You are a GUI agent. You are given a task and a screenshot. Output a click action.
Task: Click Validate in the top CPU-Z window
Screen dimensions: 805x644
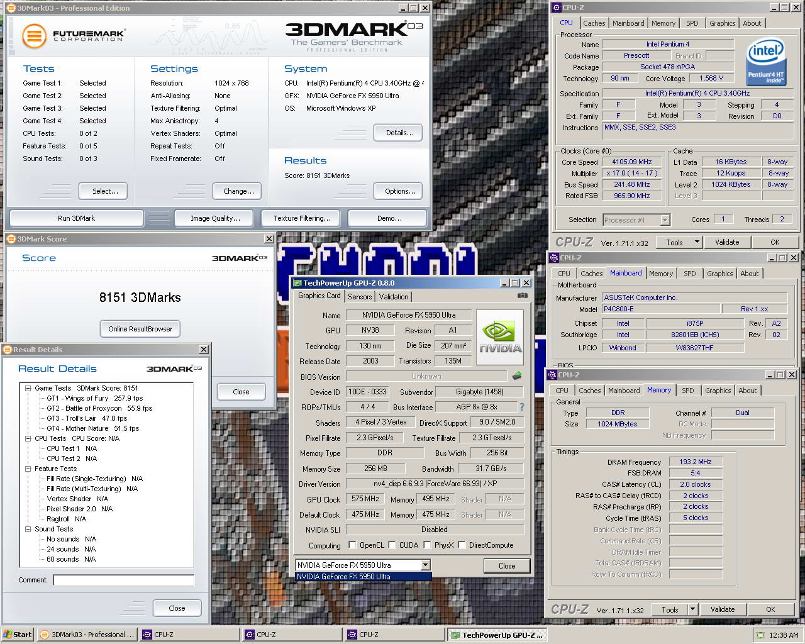pyautogui.click(x=727, y=242)
